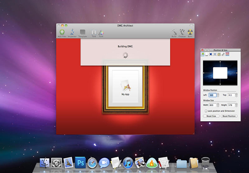This screenshot has width=249, height=173.
Task: Click the Finalize checkered flag icon
Action: pyautogui.click(x=182, y=32)
